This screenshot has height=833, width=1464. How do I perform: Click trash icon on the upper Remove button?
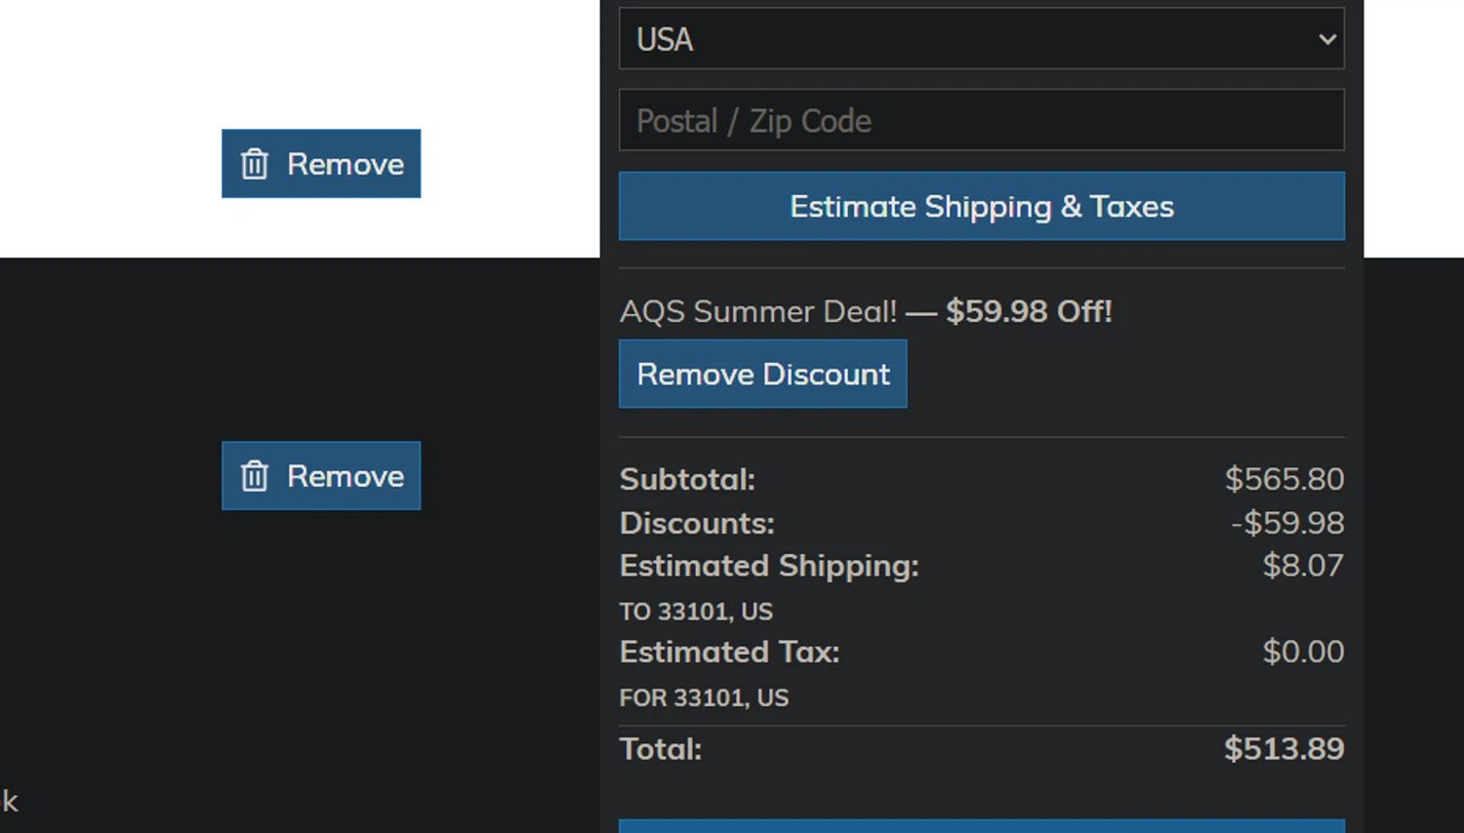click(255, 164)
